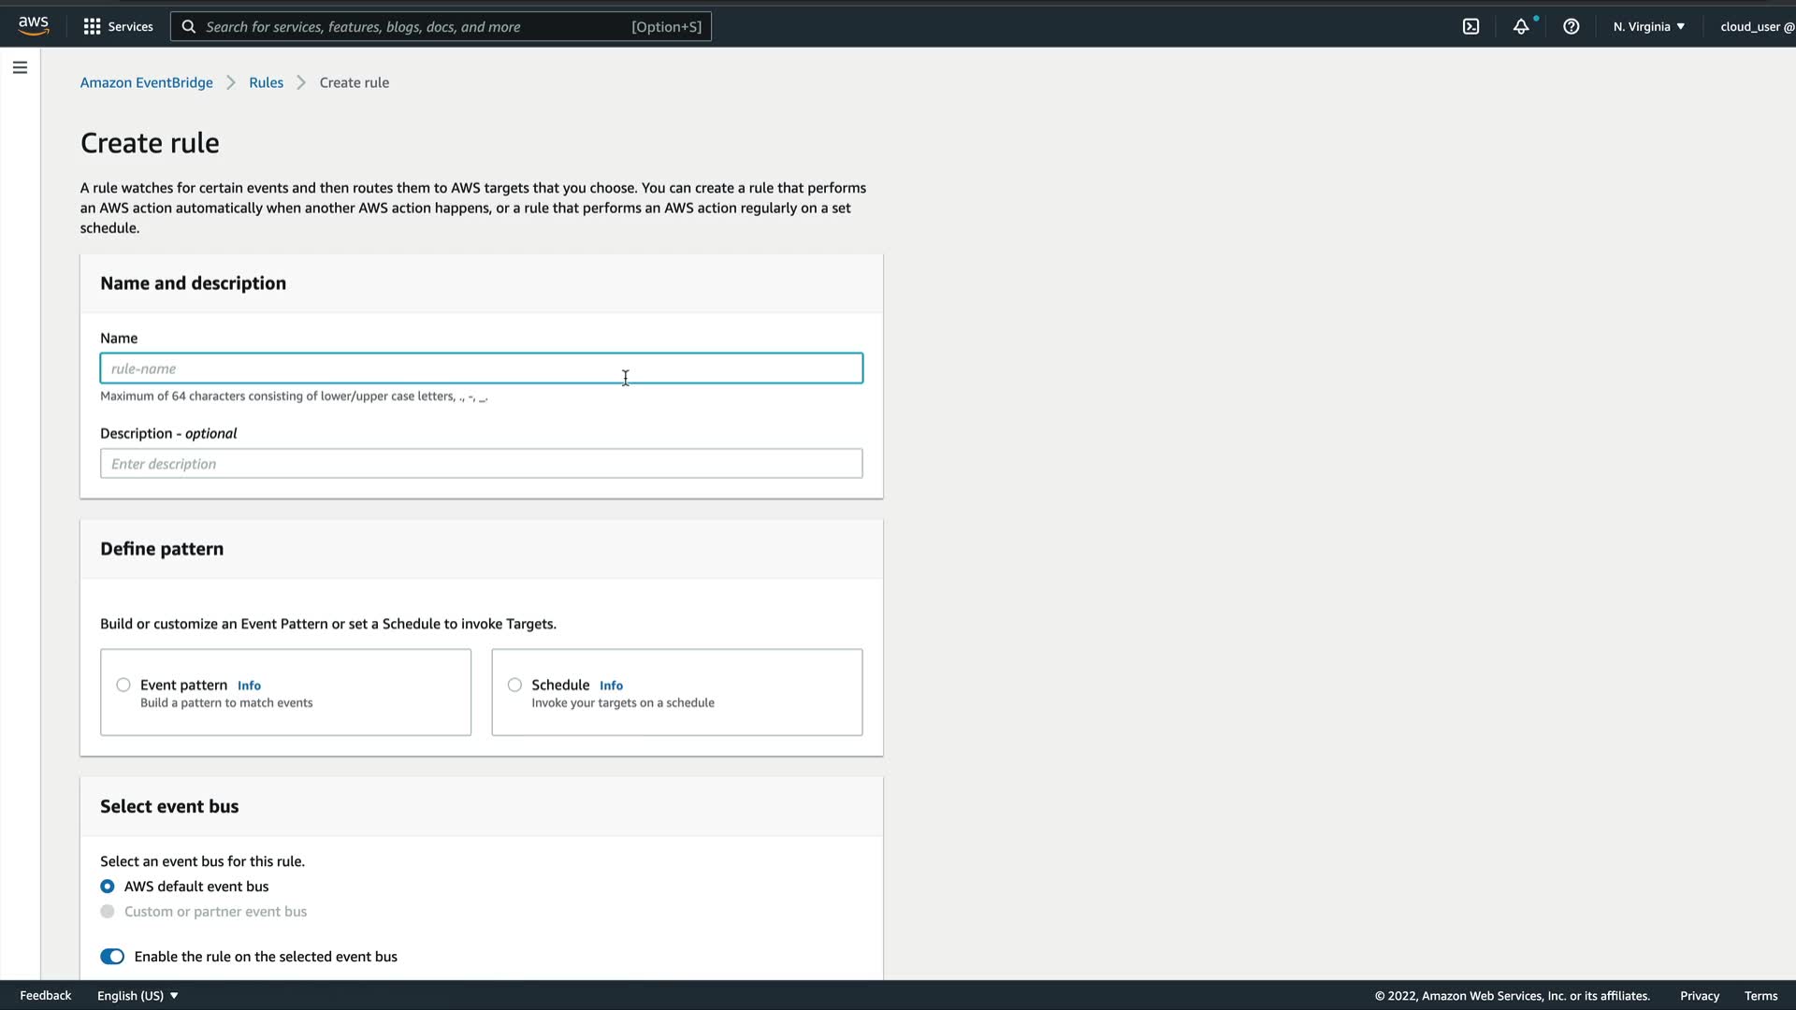1796x1010 pixels.
Task: Toggle Enable the rule on event bus
Action: [112, 956]
